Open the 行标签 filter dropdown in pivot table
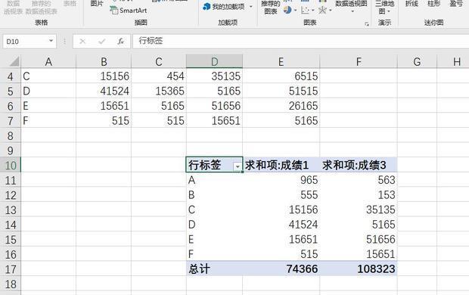Screen dimensions: 469x295 [x=238, y=166]
